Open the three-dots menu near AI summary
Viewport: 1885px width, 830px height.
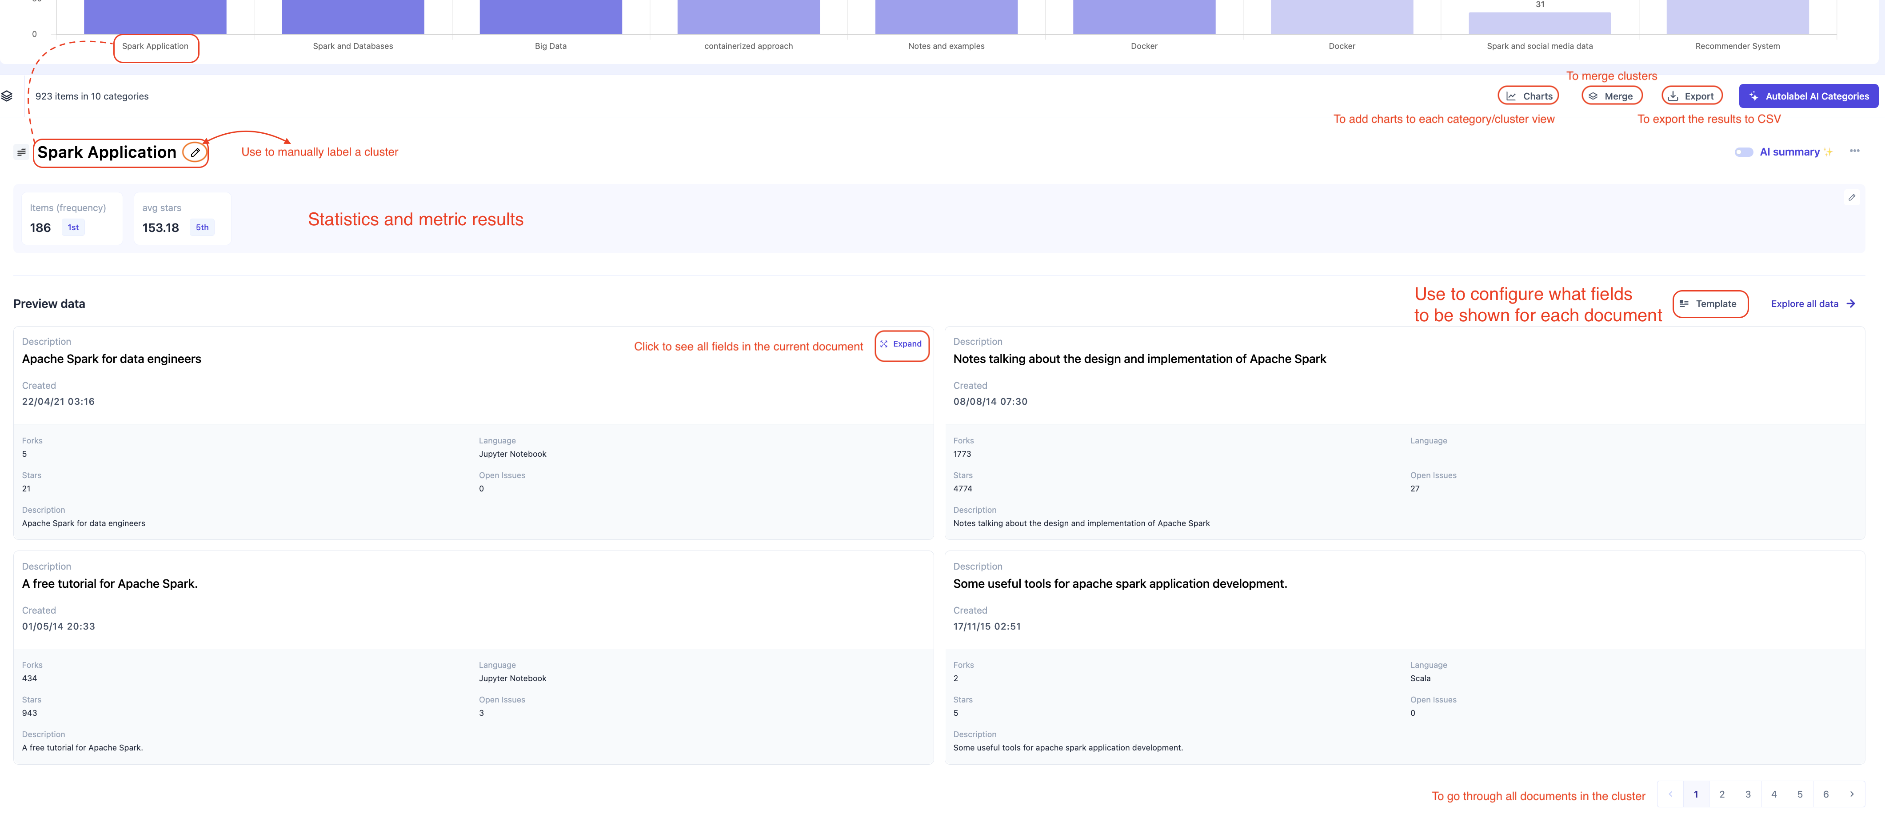click(1854, 151)
